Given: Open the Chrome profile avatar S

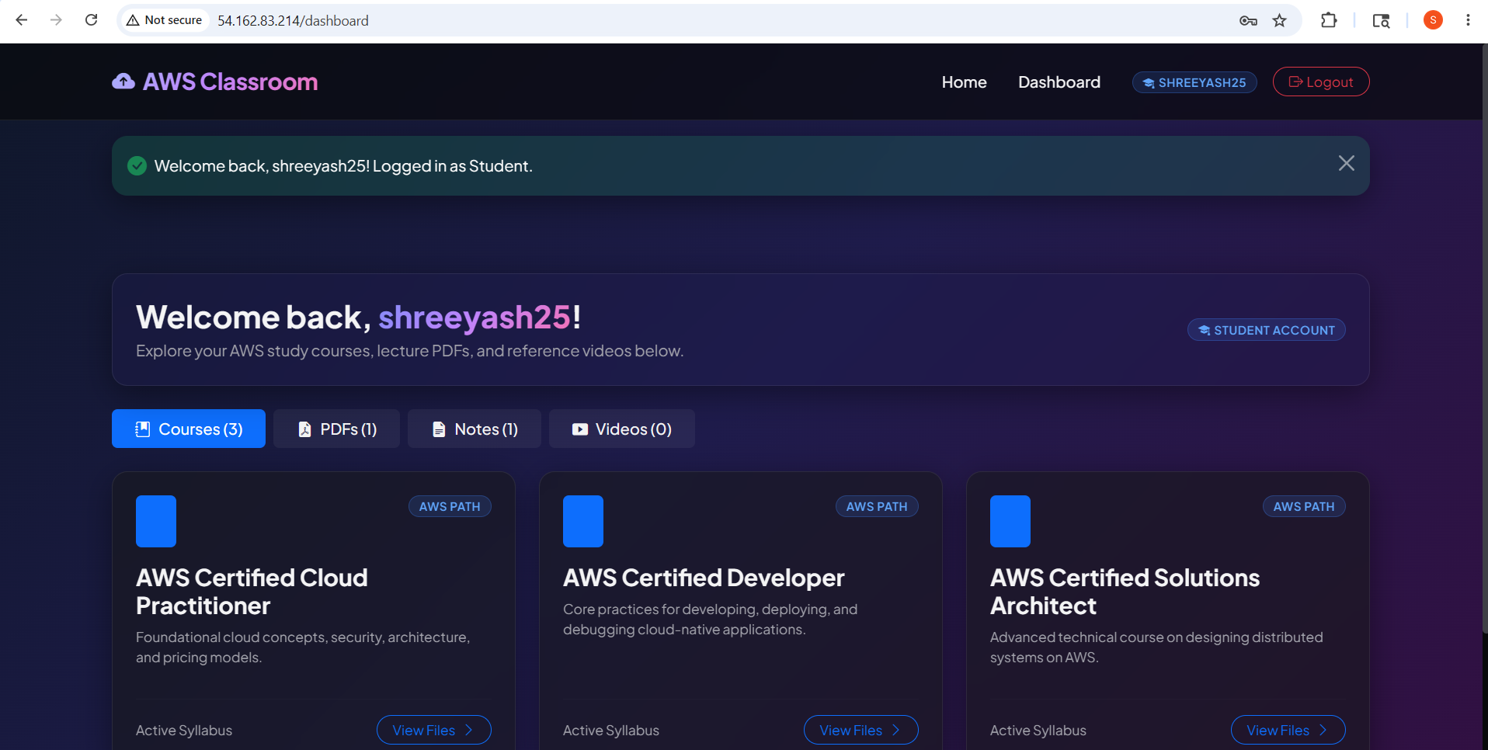Looking at the screenshot, I should pyautogui.click(x=1433, y=20).
